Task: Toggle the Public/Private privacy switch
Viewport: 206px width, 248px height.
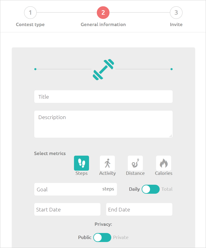Action: pyautogui.click(x=102, y=238)
